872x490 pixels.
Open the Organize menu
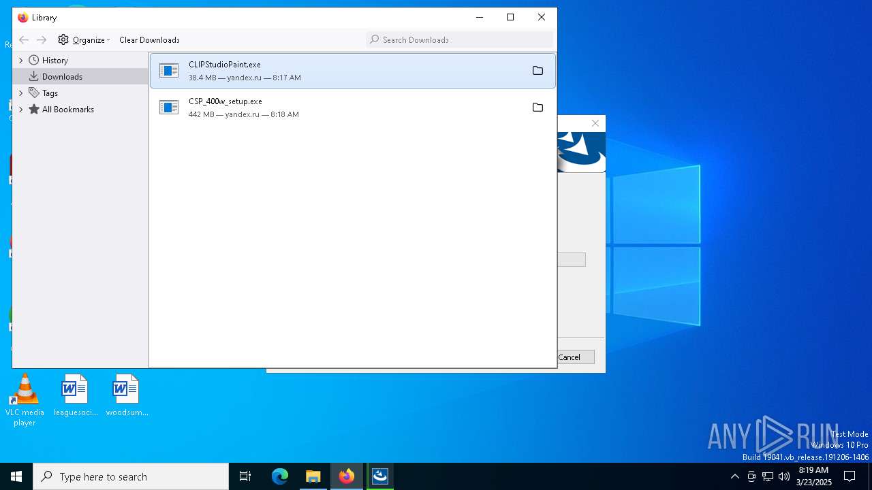pyautogui.click(x=84, y=40)
